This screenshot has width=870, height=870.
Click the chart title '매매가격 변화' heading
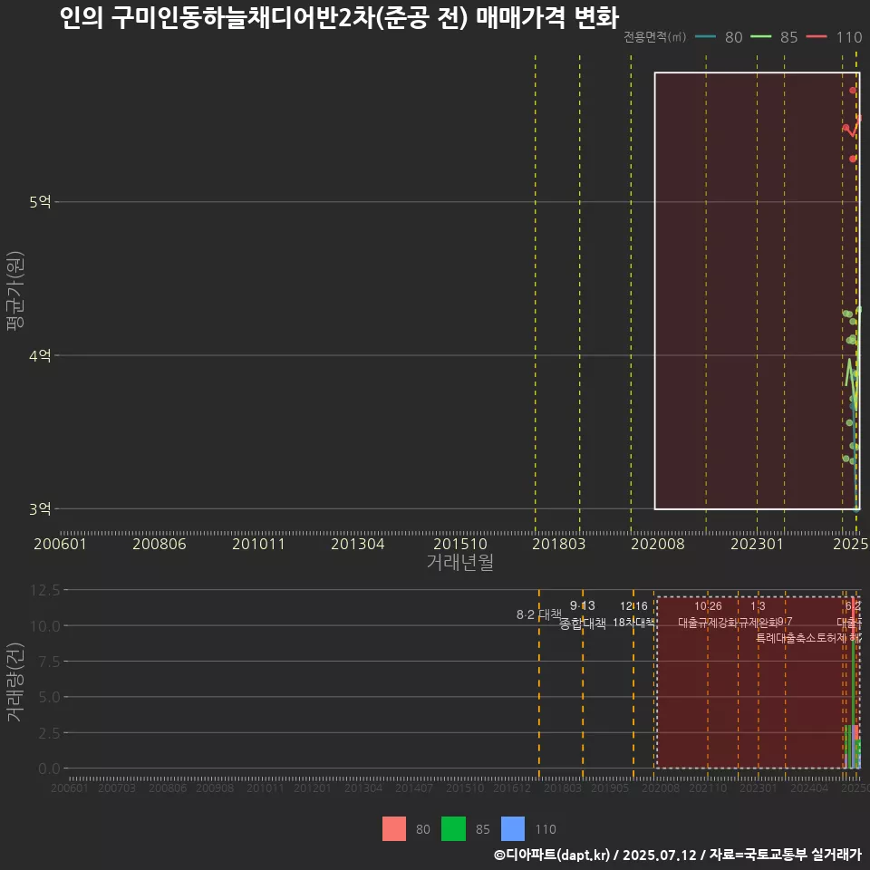pos(547,18)
